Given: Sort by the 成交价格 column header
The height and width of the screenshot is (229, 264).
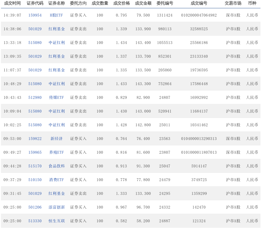Looking at the screenshot, I should (x=121, y=4).
